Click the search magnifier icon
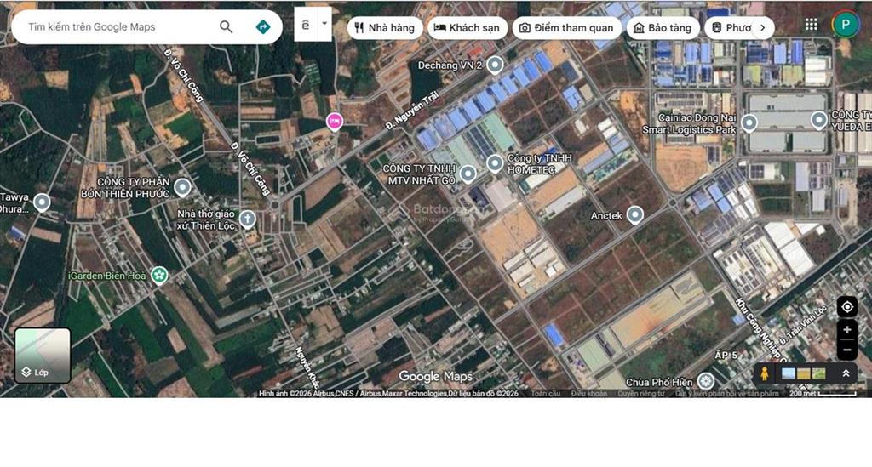The width and height of the screenshot is (872, 467). tap(226, 26)
